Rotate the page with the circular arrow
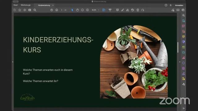 point(143,10)
